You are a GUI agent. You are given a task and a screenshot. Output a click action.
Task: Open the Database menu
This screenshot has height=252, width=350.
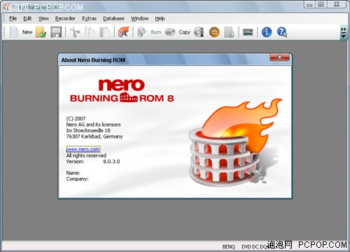coord(113,18)
